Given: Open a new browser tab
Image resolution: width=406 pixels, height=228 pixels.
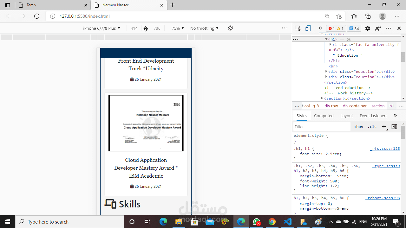Looking at the screenshot, I should 172,5.
